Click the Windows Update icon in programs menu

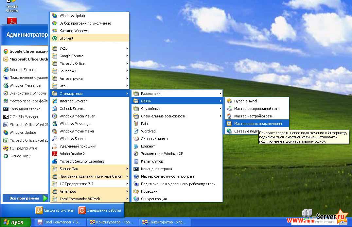(x=55, y=16)
